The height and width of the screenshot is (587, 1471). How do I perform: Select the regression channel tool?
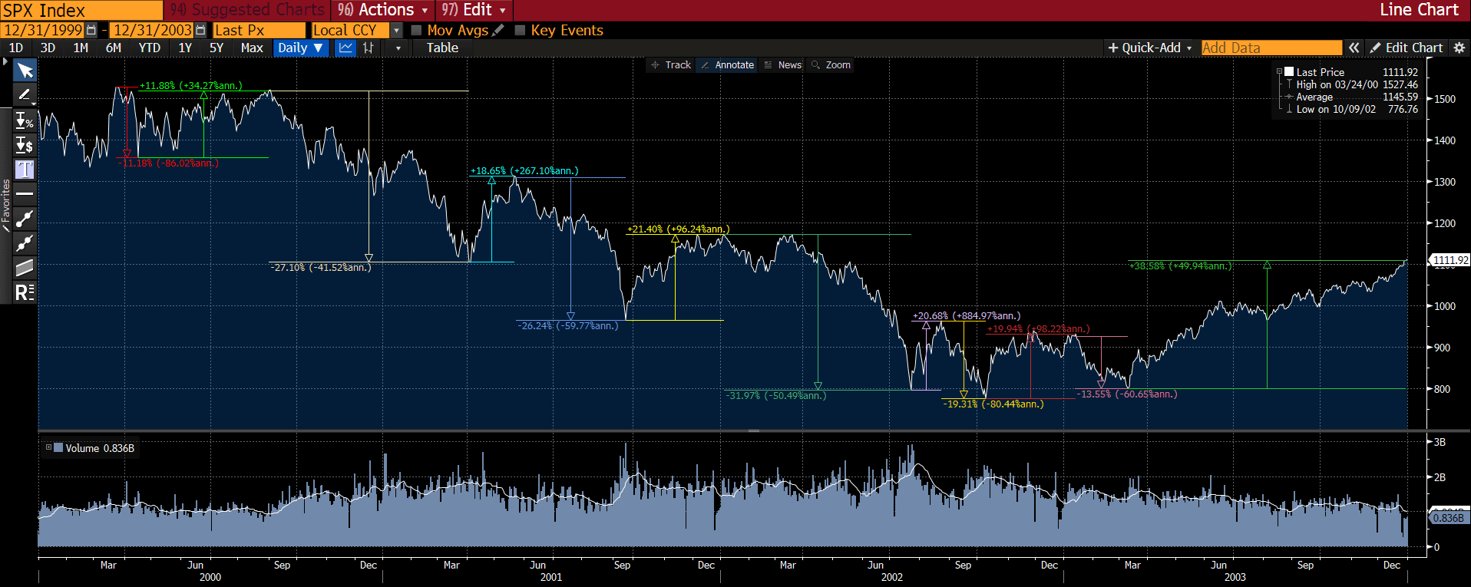25,268
